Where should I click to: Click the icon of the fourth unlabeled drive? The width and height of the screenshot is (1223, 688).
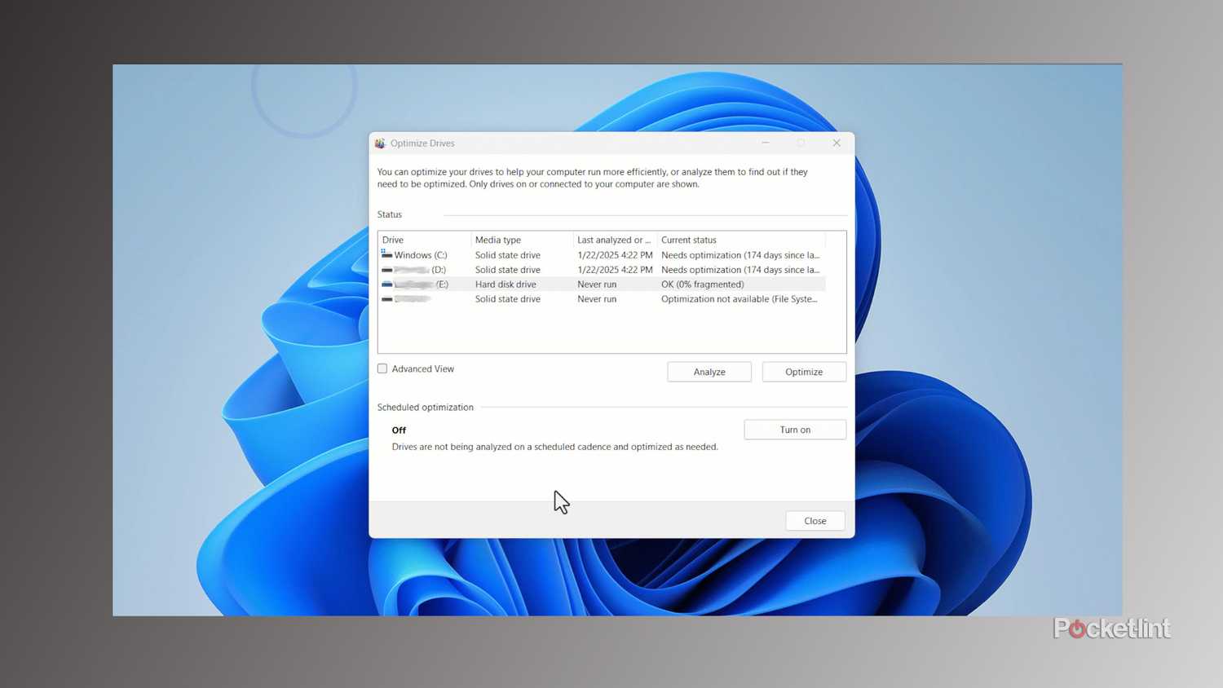click(387, 299)
